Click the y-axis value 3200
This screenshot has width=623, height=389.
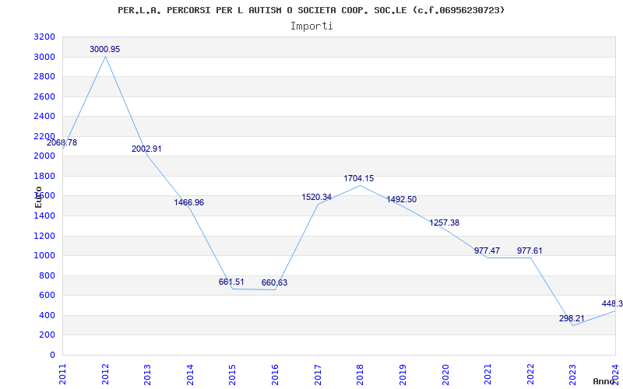tap(45, 37)
